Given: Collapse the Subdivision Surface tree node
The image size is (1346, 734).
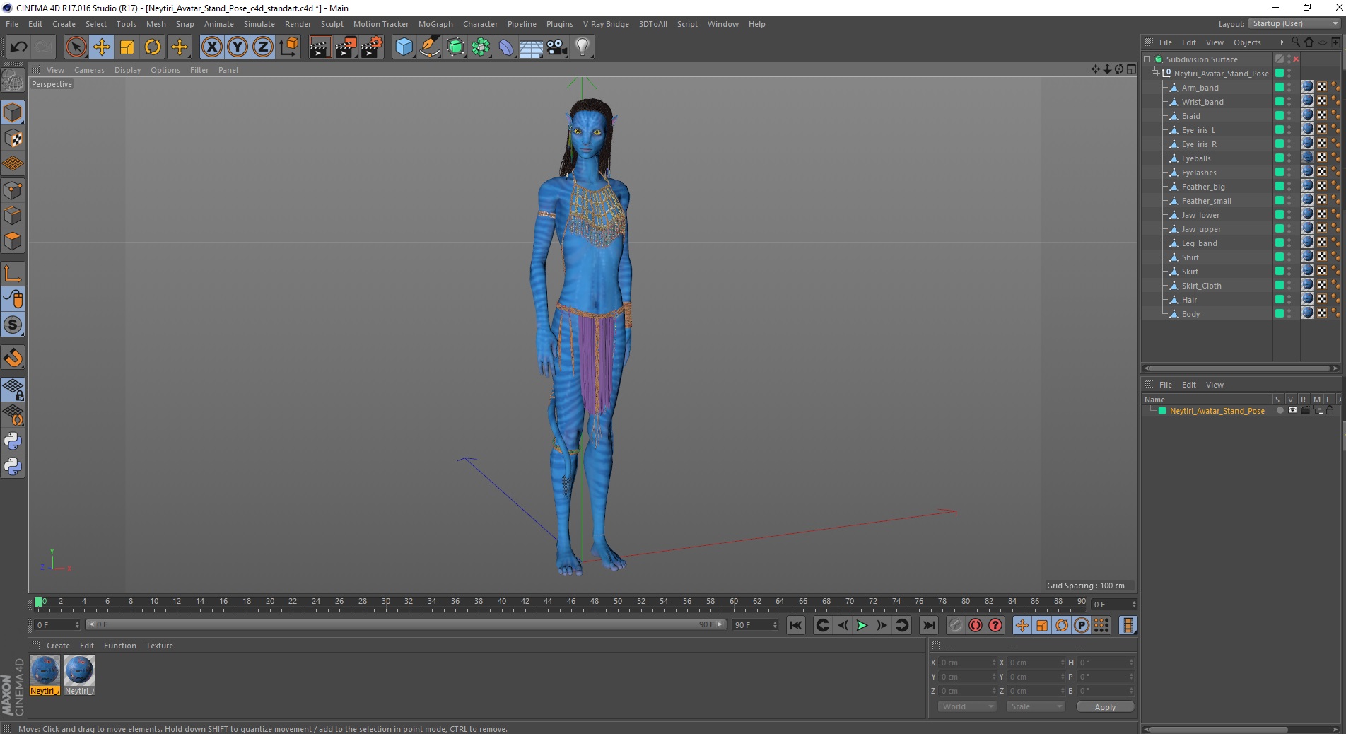Looking at the screenshot, I should (x=1147, y=59).
